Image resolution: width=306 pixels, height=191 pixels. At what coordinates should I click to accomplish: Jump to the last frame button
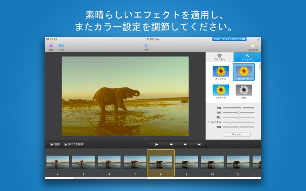tap(199, 144)
